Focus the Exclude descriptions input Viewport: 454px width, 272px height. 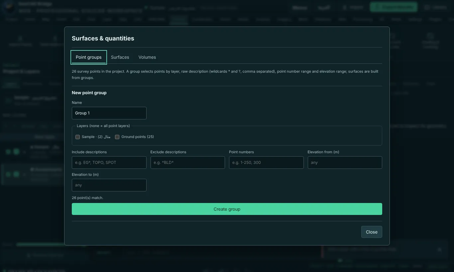tap(188, 163)
